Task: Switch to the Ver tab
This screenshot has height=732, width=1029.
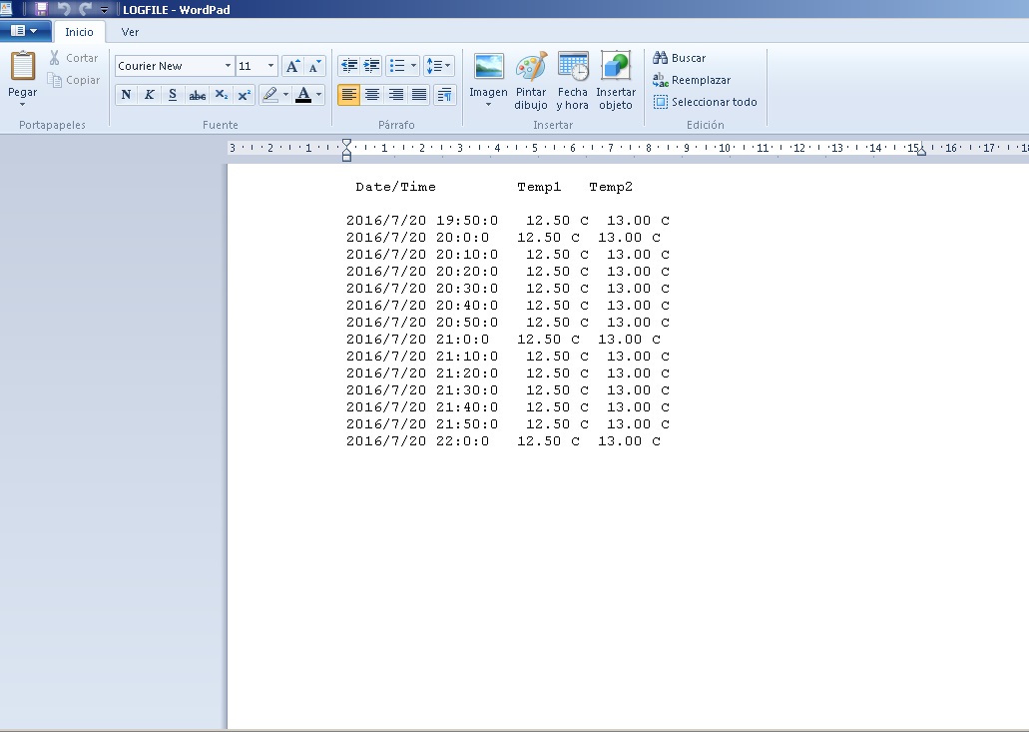Action: point(130,31)
